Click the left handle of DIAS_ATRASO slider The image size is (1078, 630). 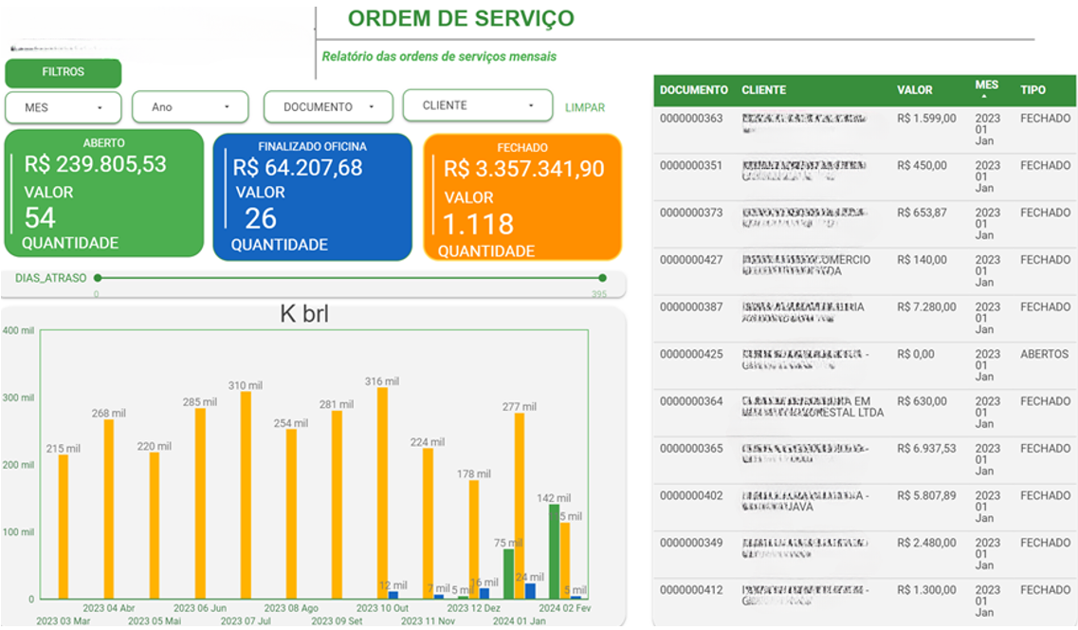[98, 278]
